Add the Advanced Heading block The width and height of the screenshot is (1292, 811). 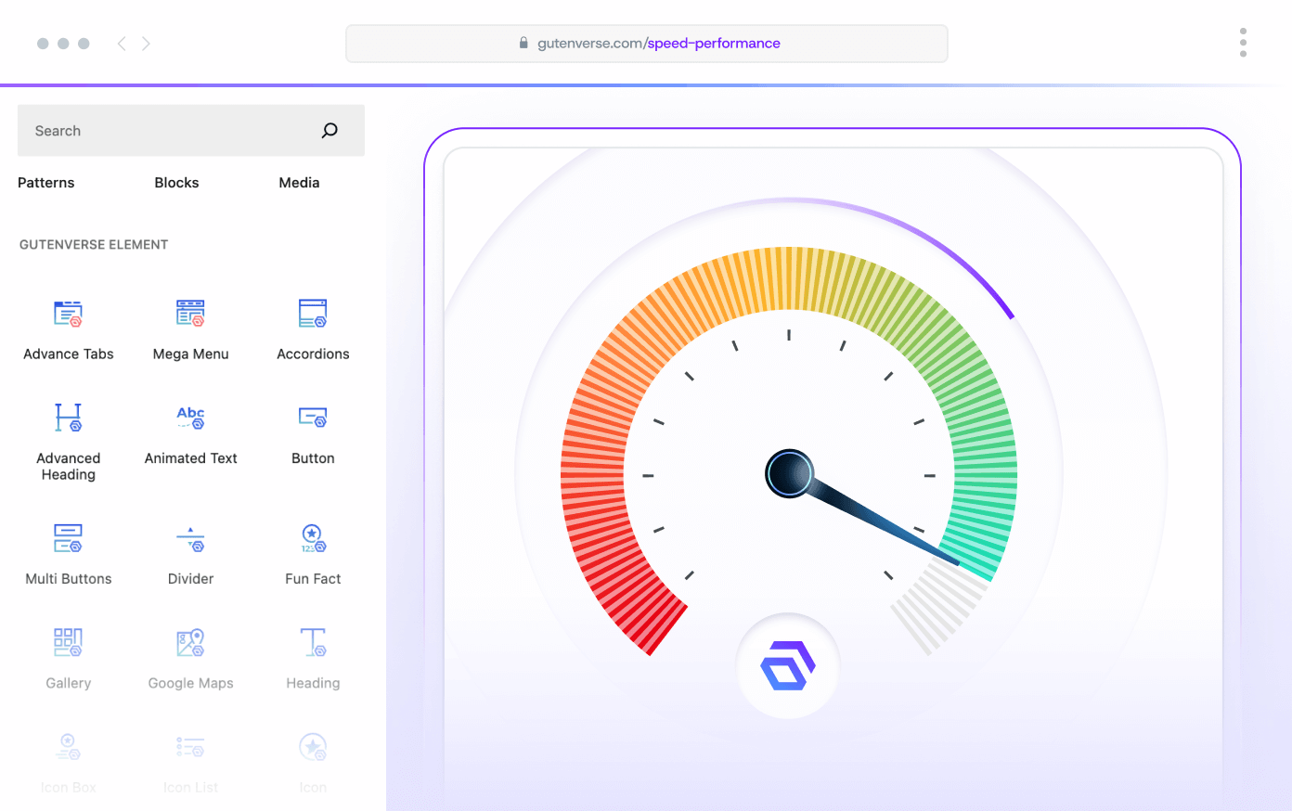tap(68, 418)
